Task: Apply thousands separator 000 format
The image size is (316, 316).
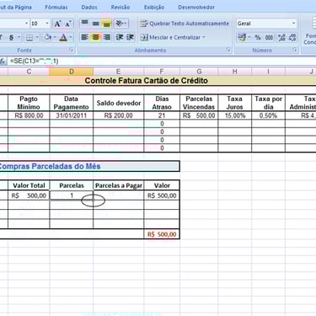Action: click(269, 37)
